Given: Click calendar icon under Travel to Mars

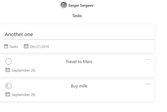Looking at the screenshot, I should click(8, 70).
